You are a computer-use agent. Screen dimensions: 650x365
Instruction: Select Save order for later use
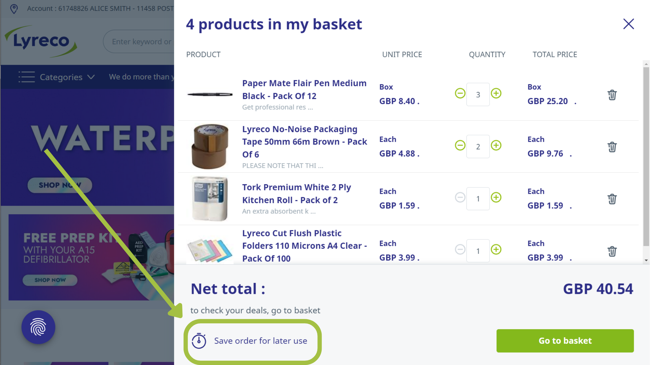click(x=260, y=341)
